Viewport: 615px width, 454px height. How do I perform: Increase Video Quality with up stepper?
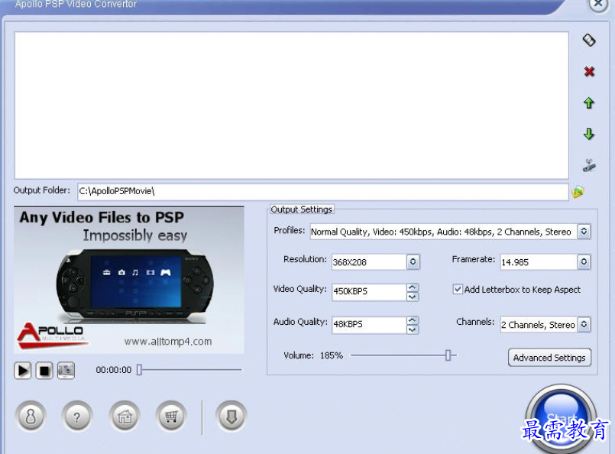coord(412,287)
